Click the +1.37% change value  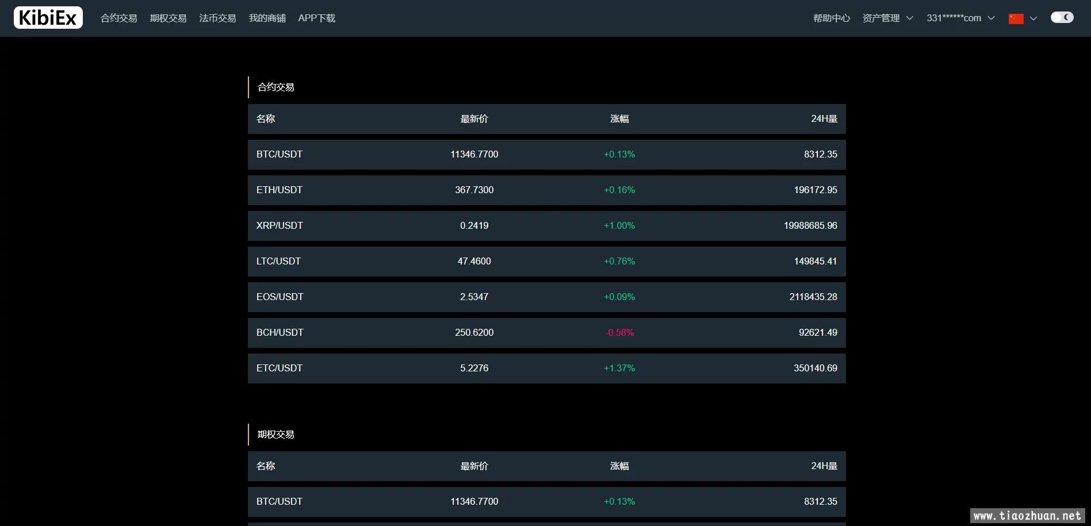click(619, 368)
